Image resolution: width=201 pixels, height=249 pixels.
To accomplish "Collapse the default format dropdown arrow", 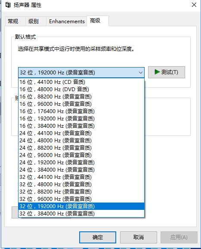I will pos(140,73).
